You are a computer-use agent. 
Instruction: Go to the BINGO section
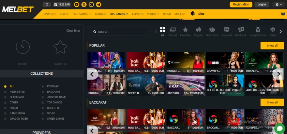167,14
